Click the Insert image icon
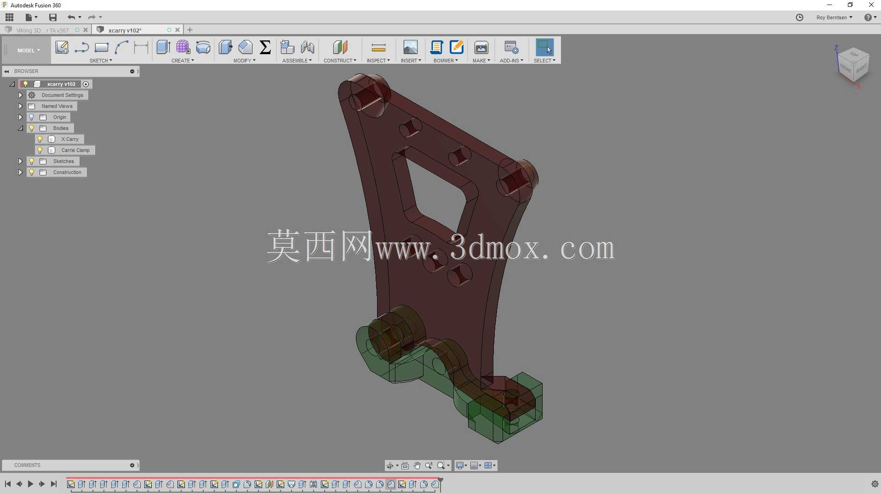 point(411,47)
